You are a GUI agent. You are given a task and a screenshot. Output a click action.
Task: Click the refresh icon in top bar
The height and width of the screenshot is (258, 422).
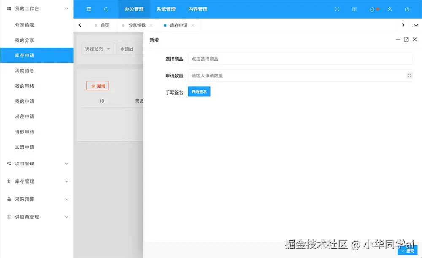click(106, 9)
